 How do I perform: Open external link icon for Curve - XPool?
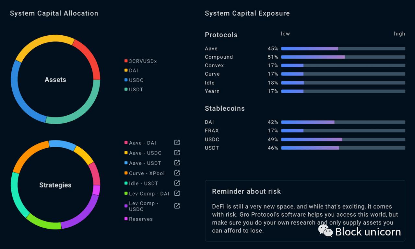click(x=177, y=173)
